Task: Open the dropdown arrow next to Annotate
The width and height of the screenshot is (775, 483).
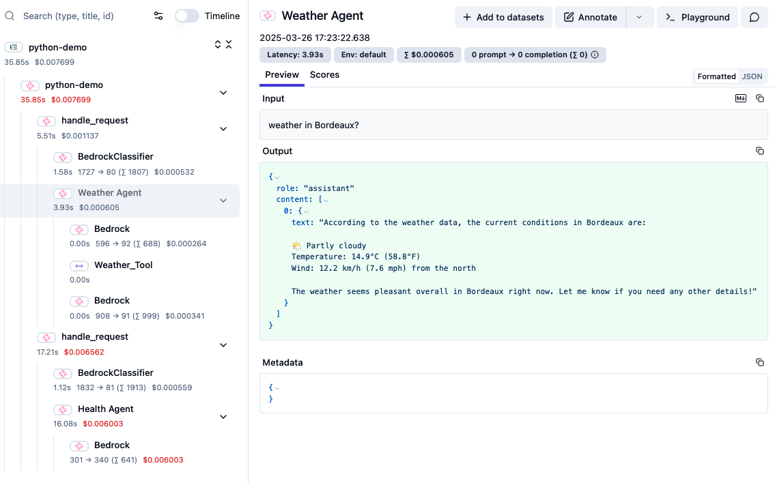Action: (x=639, y=17)
